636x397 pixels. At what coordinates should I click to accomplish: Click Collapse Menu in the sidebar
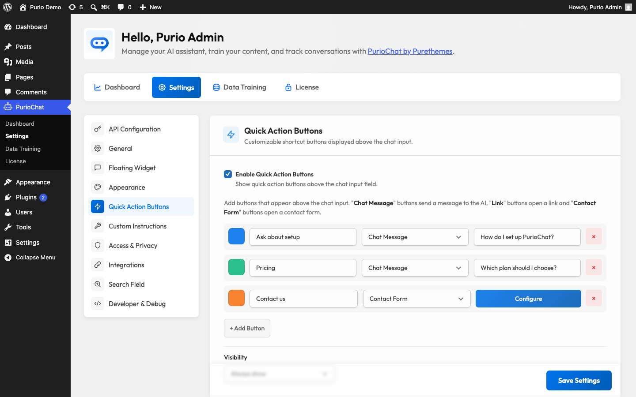(x=35, y=257)
